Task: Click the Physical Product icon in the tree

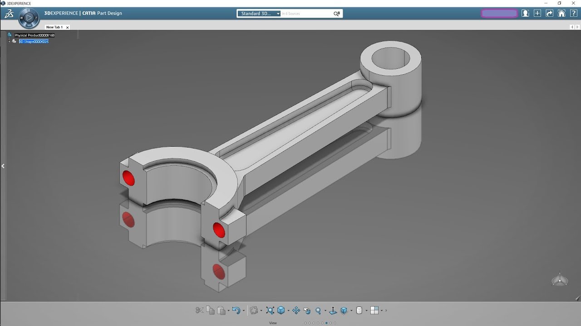Action: [x=10, y=34]
